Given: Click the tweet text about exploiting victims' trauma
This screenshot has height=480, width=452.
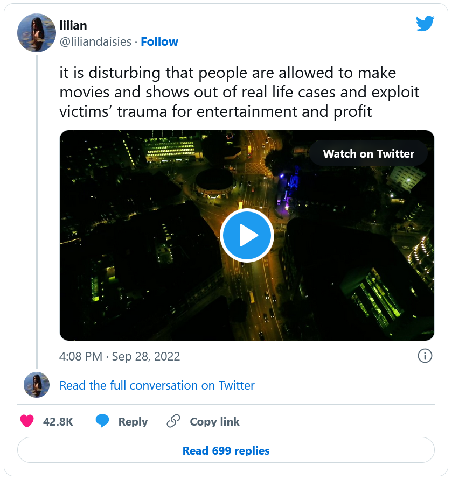Looking at the screenshot, I should click(x=239, y=92).
